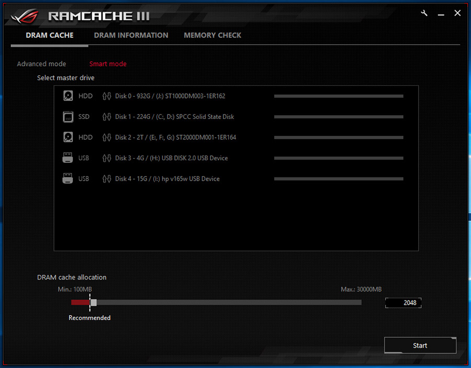
Task: Click the Min.: 100MB label
Action: tap(75, 289)
